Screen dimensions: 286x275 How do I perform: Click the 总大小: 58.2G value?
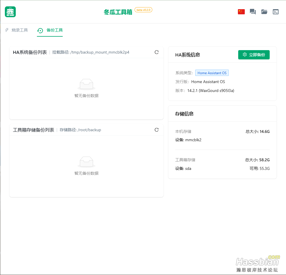(x=257, y=160)
